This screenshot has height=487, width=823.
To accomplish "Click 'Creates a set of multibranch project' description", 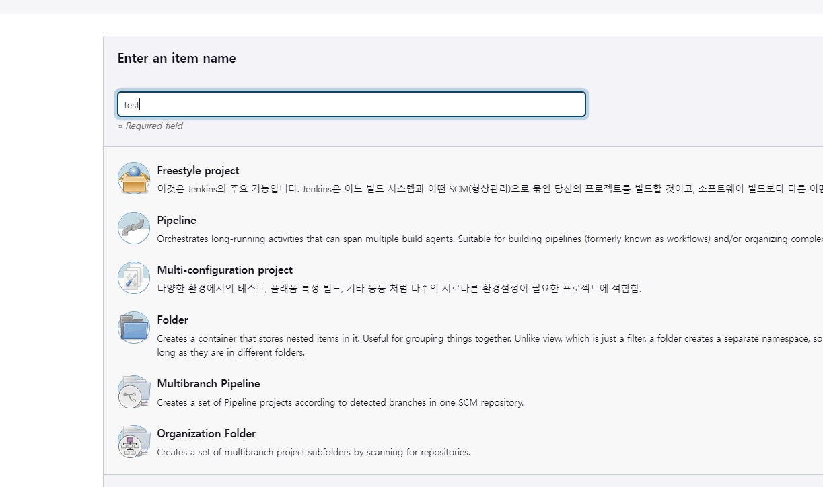I will click(314, 453).
